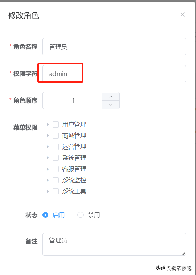
Task: Click the 备注 textarea
Action: 114,244
